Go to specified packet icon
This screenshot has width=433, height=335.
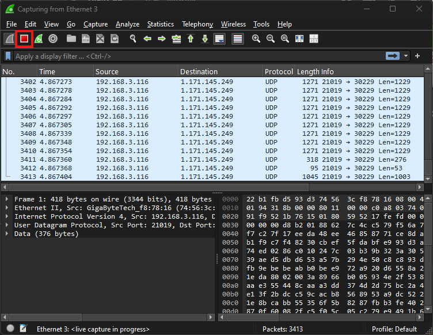pyautogui.click(x=176, y=39)
